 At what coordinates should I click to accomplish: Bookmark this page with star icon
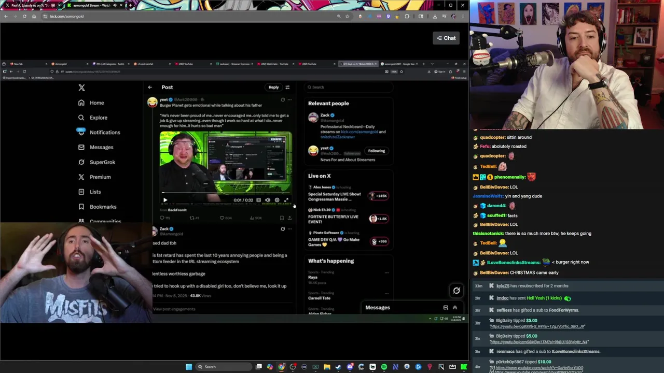(x=348, y=16)
